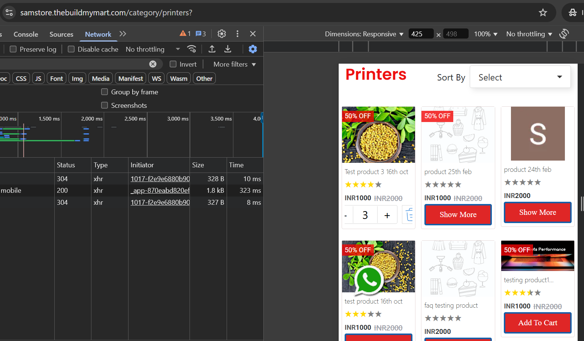584x341 pixels.
Task: Click cart icon on Test product 3 card
Action: (x=409, y=215)
